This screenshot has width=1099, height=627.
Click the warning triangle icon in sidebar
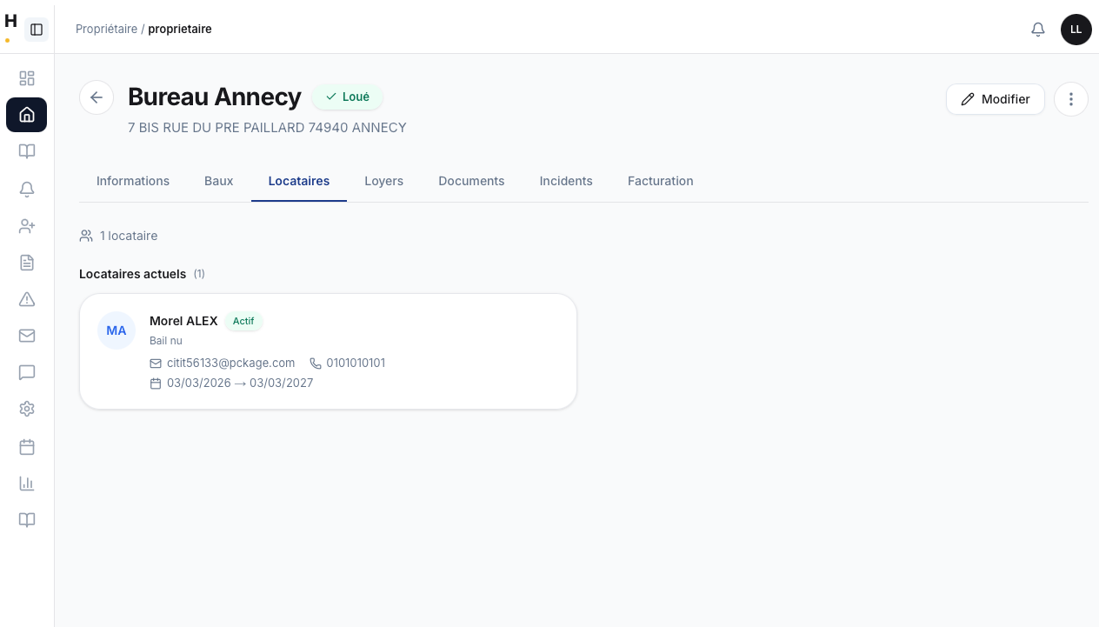coord(27,299)
